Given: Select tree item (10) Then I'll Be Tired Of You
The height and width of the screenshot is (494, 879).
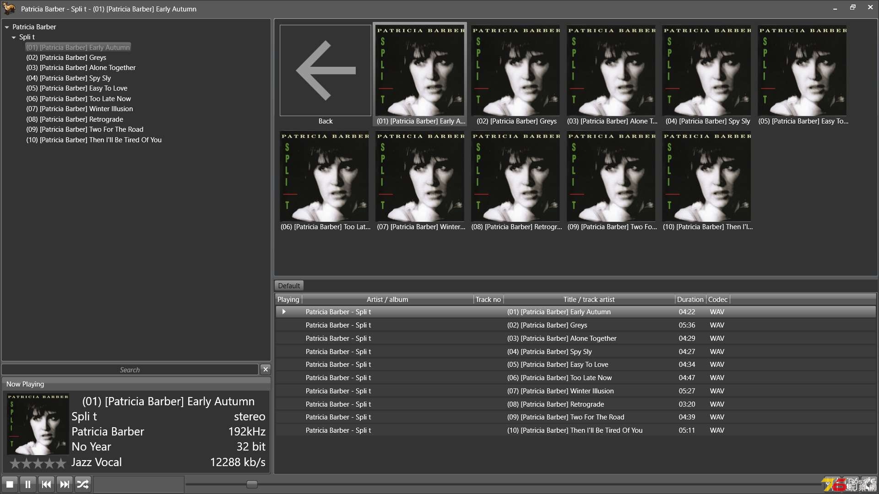Looking at the screenshot, I should (94, 140).
